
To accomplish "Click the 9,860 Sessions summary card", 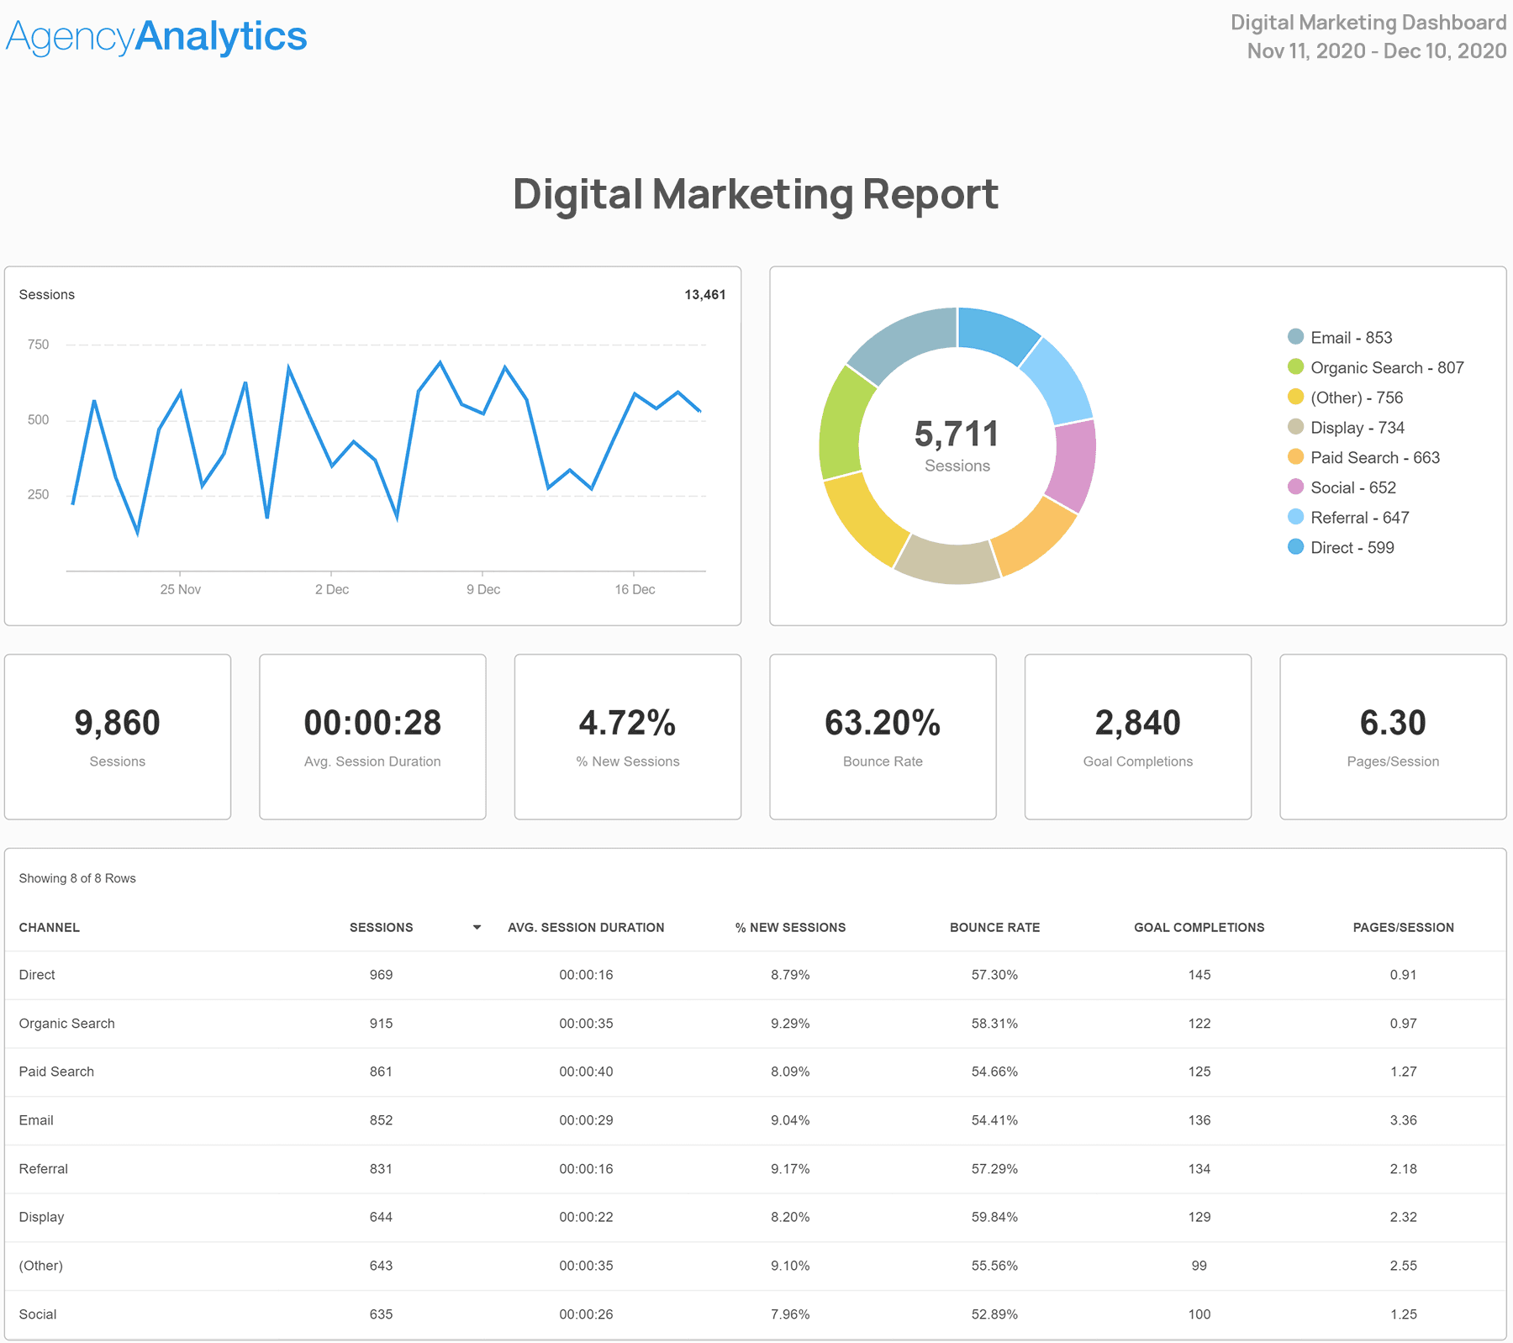I will pos(118,736).
